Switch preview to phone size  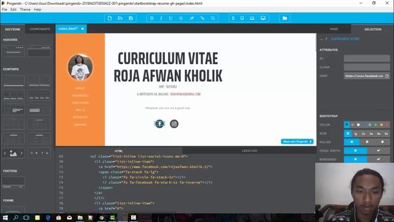[233, 18]
